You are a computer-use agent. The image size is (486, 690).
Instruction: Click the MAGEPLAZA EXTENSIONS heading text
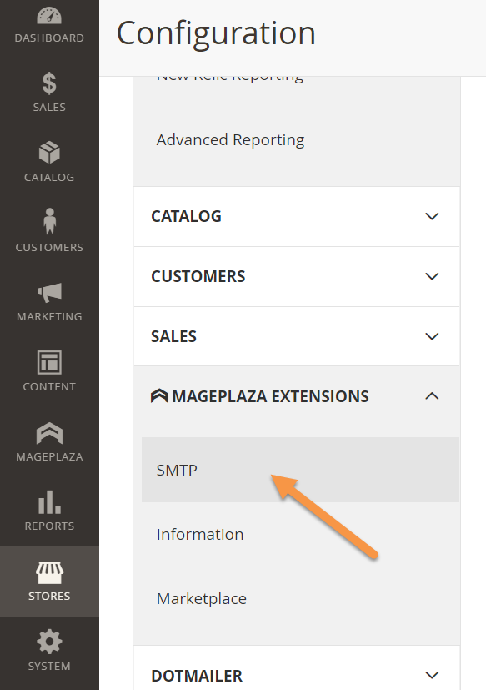click(270, 396)
